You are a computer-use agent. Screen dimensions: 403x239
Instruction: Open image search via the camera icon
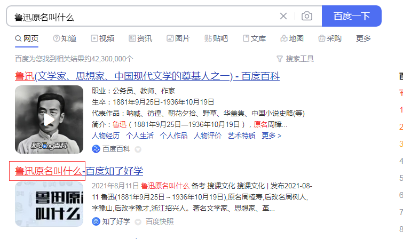(x=306, y=16)
